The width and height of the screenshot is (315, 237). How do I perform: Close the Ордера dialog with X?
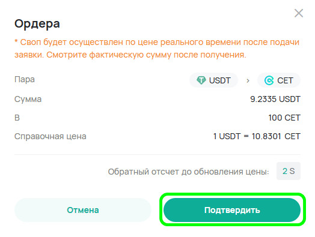pyautogui.click(x=299, y=13)
